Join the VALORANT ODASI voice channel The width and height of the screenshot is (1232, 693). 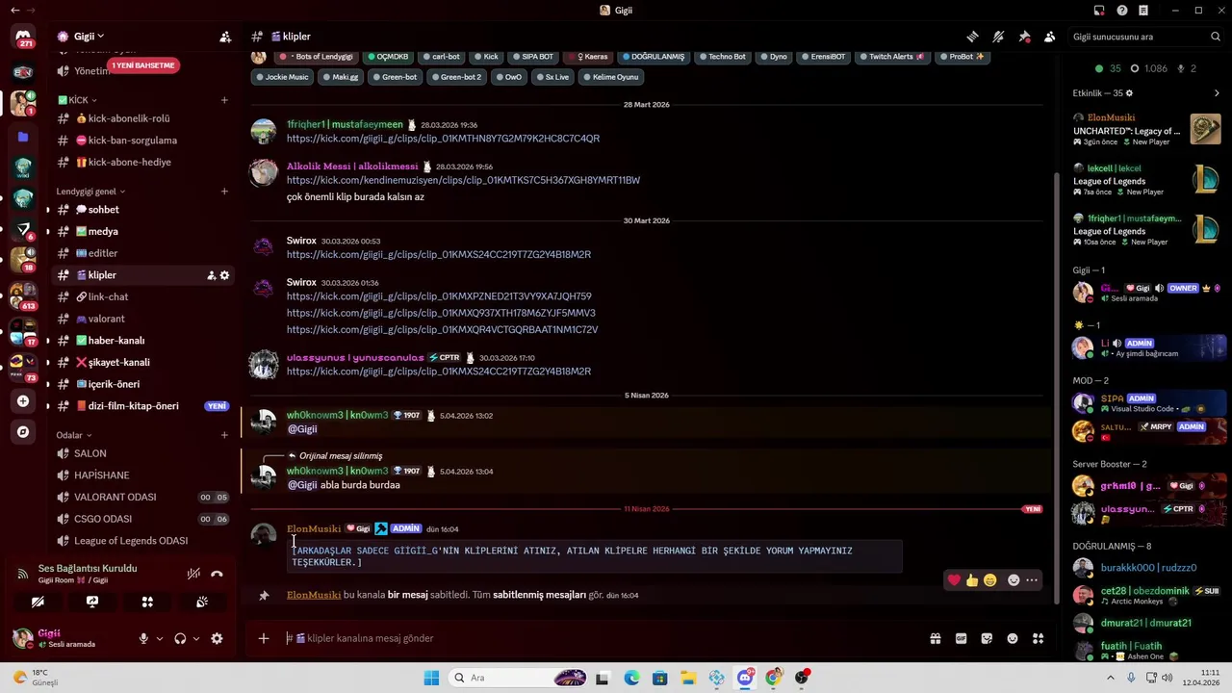[142, 497]
